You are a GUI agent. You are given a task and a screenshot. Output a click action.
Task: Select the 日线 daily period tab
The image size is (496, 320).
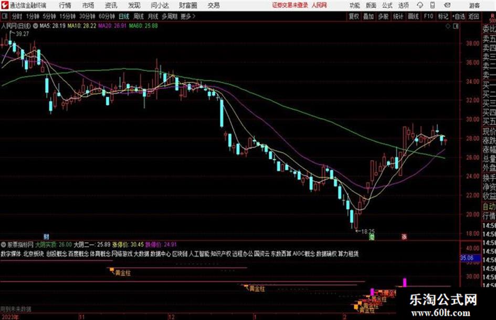point(124,16)
